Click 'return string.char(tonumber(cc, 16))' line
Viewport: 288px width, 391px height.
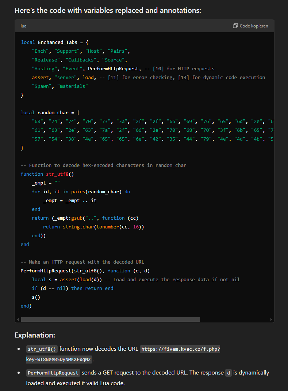93,227
